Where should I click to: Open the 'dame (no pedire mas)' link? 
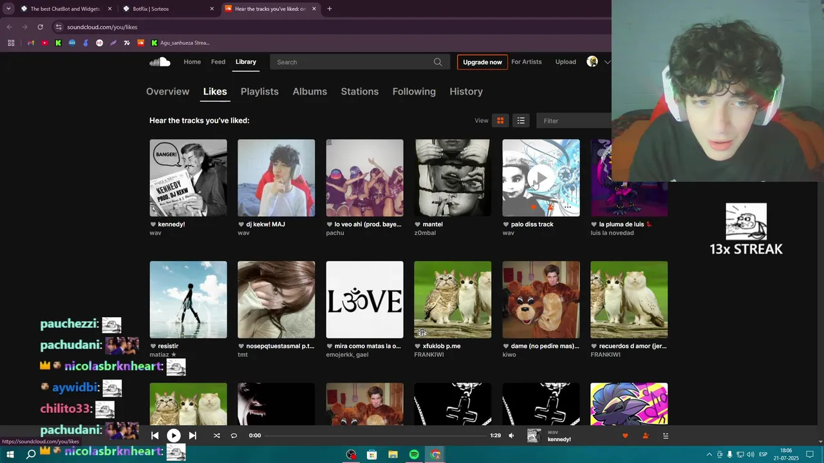coord(545,346)
